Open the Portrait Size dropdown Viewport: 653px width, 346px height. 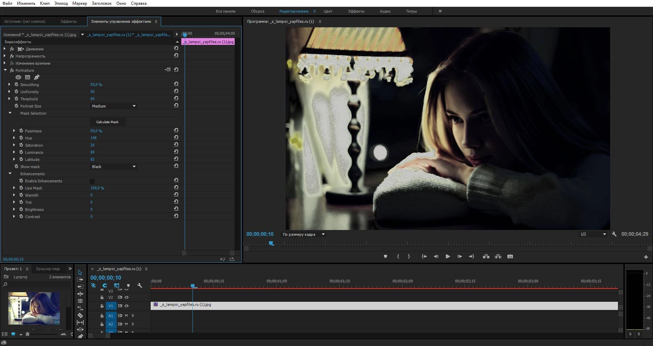(114, 106)
